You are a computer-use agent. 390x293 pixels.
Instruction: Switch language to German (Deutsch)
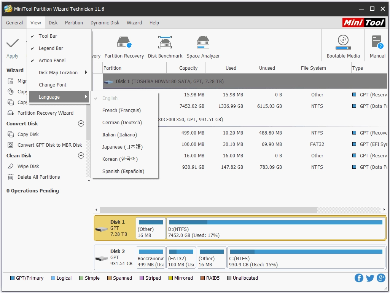[124, 123]
